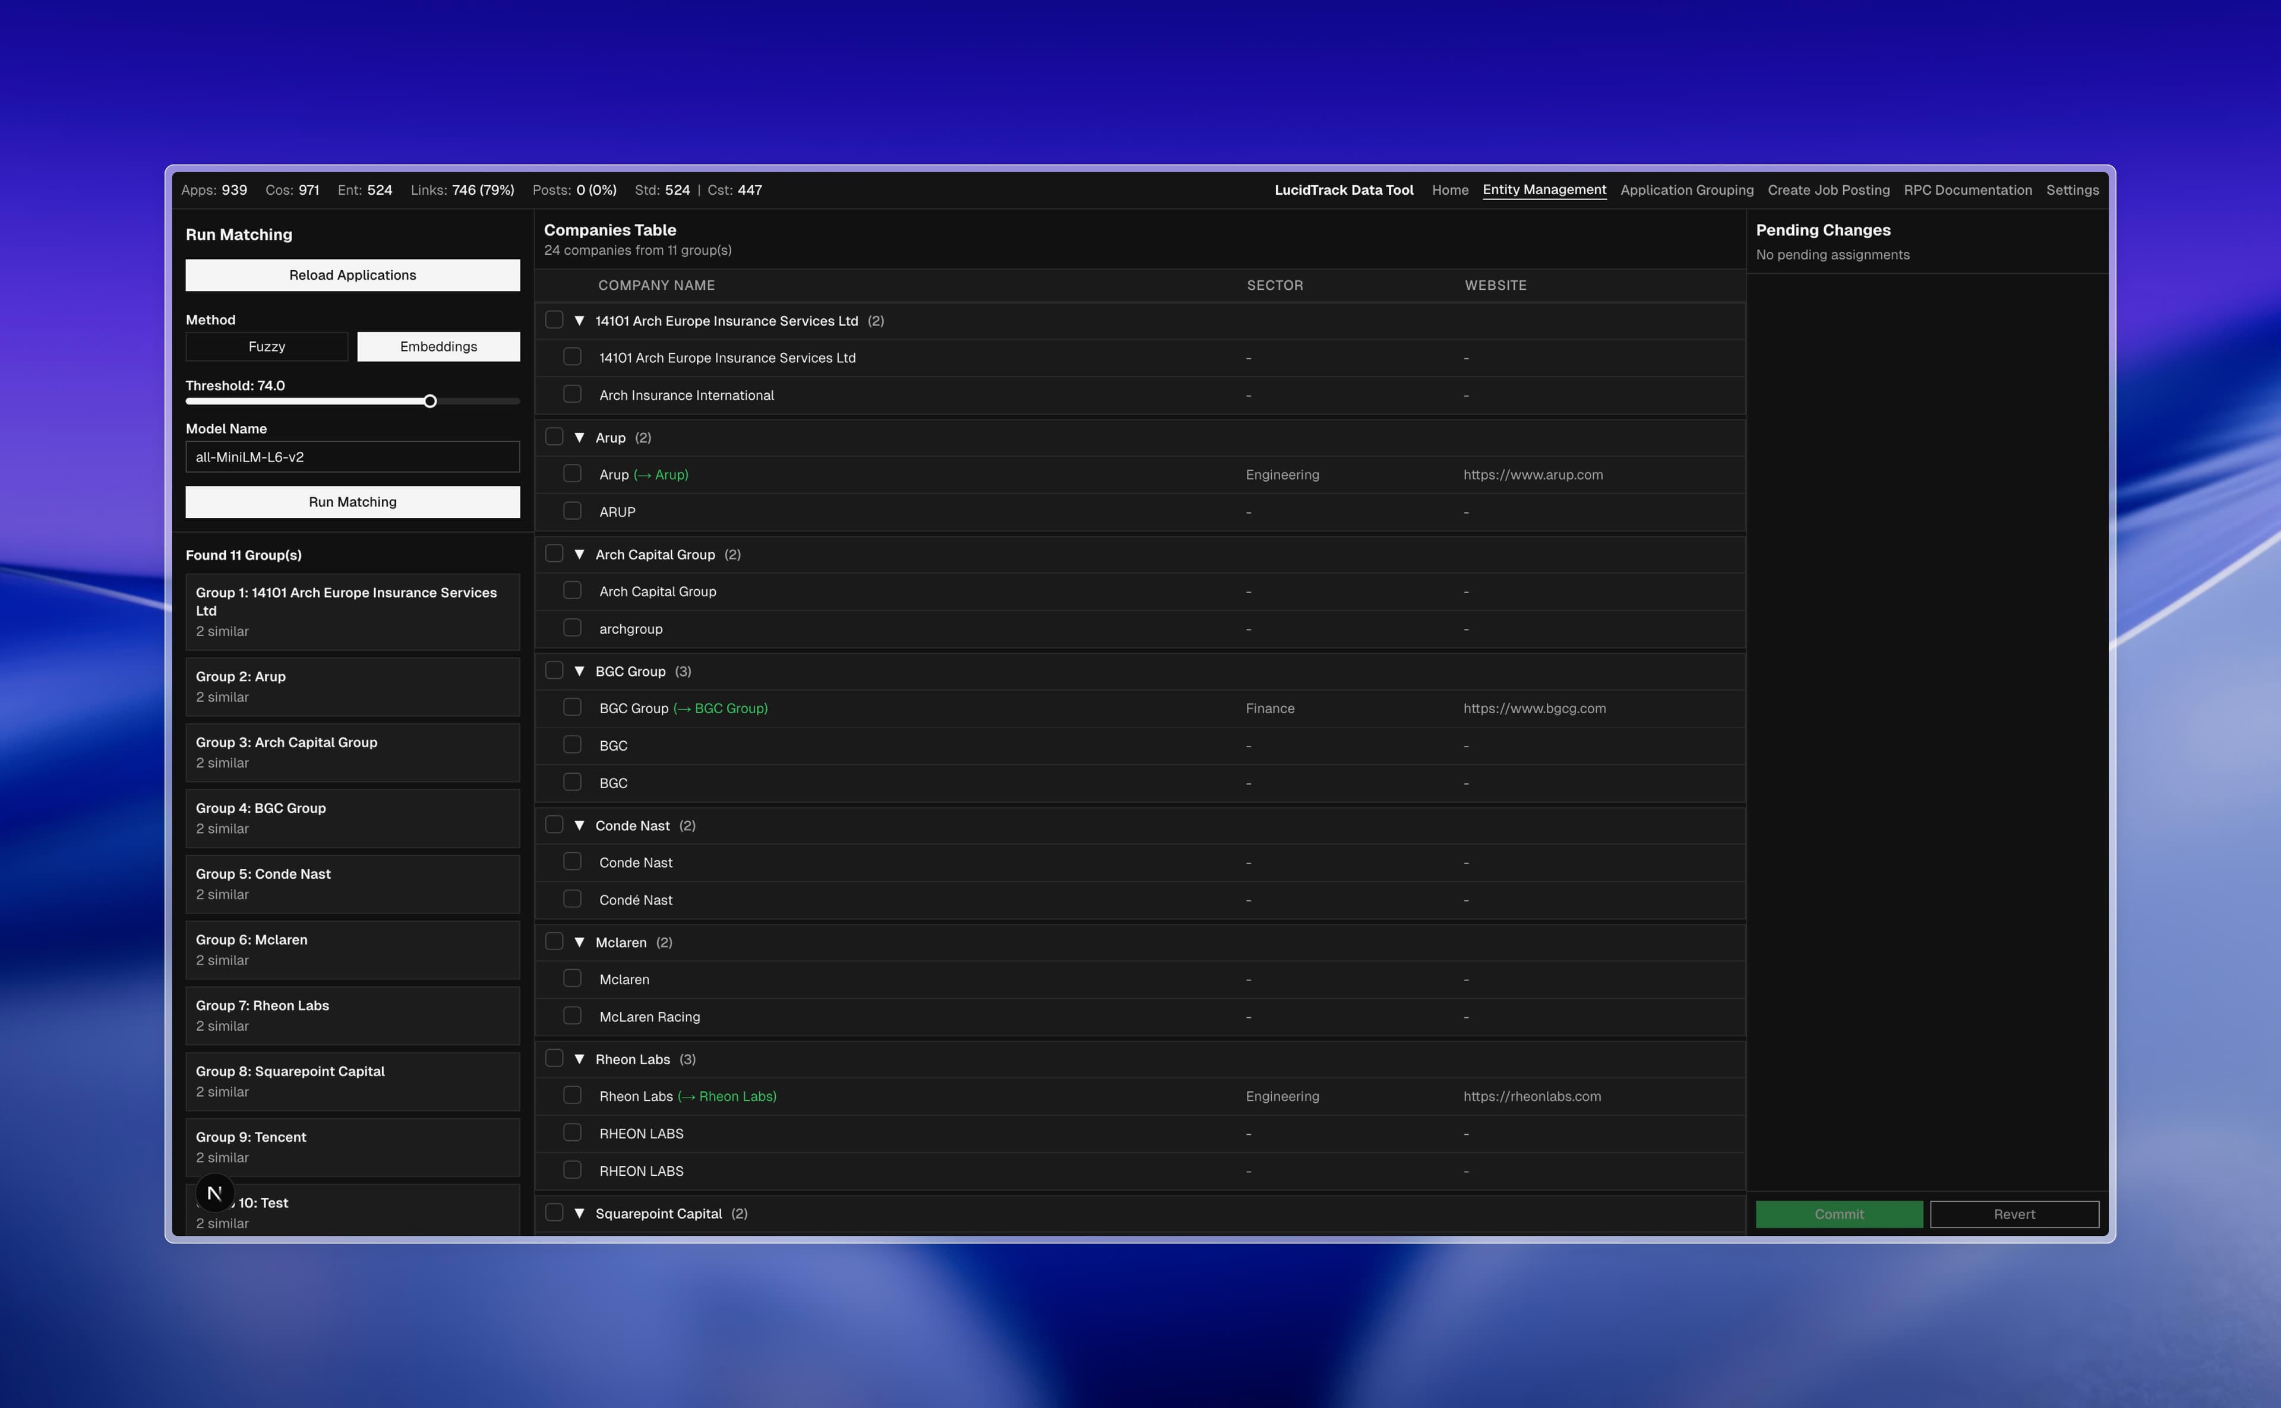This screenshot has width=2281, height=1408.
Task: Tick the McLaren Racing row checkbox
Action: coord(573,1016)
